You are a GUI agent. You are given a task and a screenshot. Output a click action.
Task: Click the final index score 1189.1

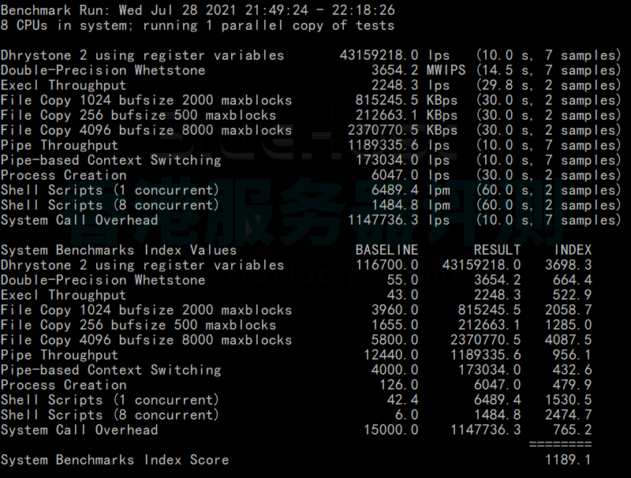coord(568,460)
